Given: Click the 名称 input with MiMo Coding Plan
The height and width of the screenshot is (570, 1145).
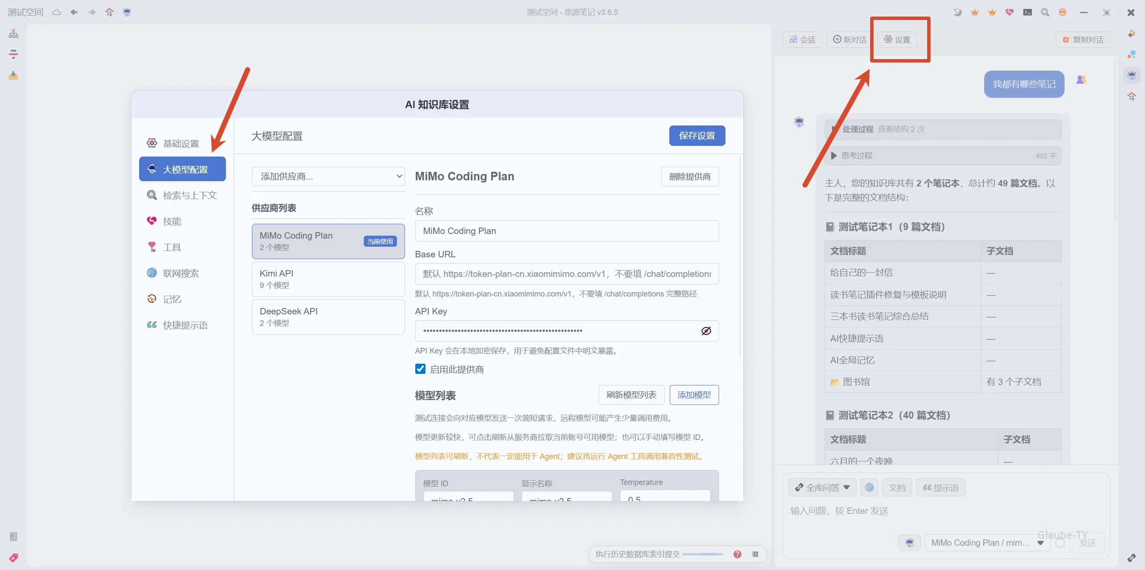Looking at the screenshot, I should (567, 231).
